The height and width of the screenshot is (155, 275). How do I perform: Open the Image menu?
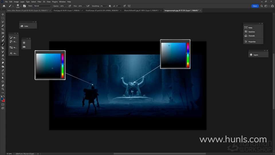point(16,2)
